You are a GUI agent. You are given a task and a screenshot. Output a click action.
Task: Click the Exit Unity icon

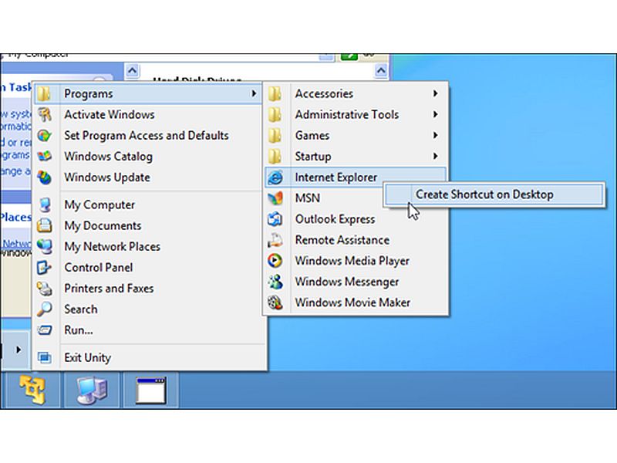[x=44, y=357]
